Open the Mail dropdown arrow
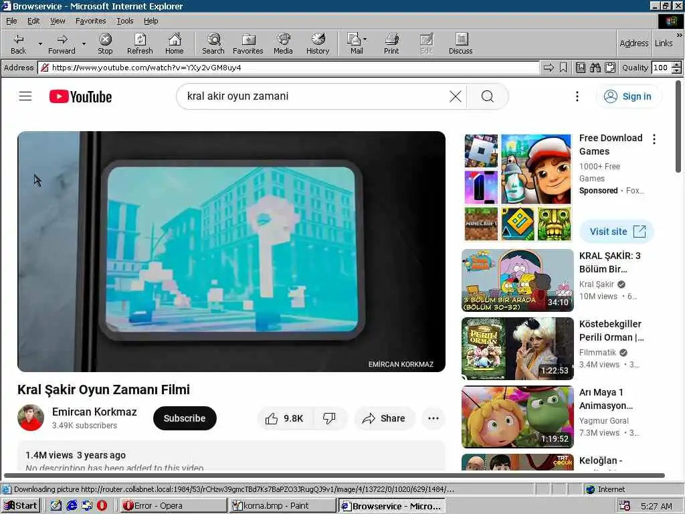 [365, 39]
